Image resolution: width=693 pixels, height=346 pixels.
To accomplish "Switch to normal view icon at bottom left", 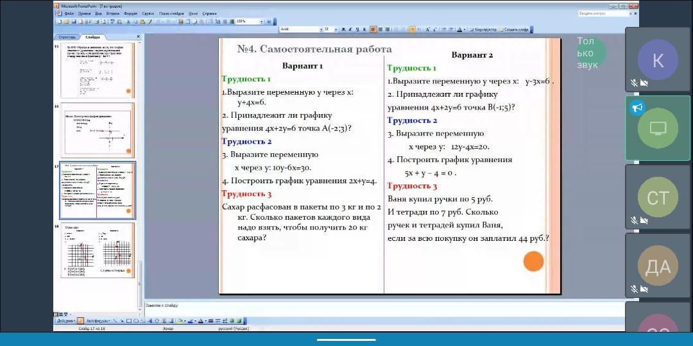I will point(56,314).
